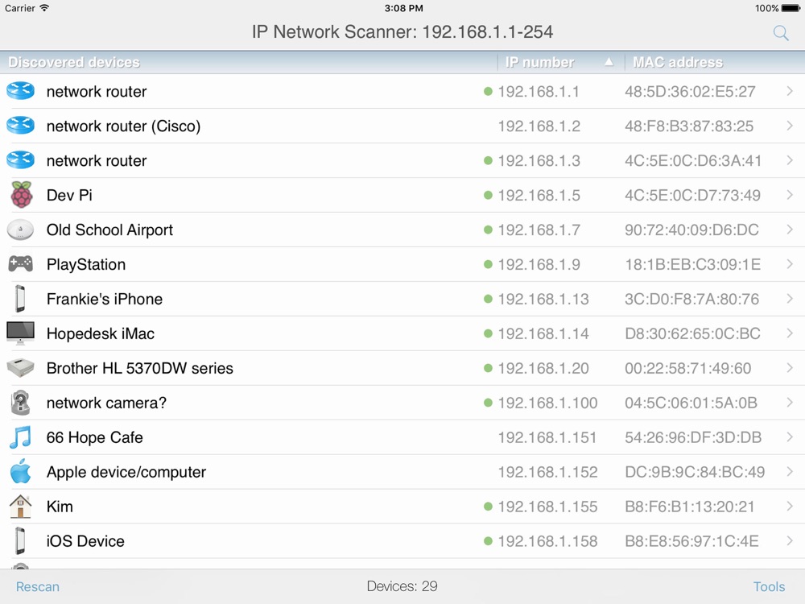Click the Old School Airport base station icon
The image size is (805, 604).
coord(21,230)
